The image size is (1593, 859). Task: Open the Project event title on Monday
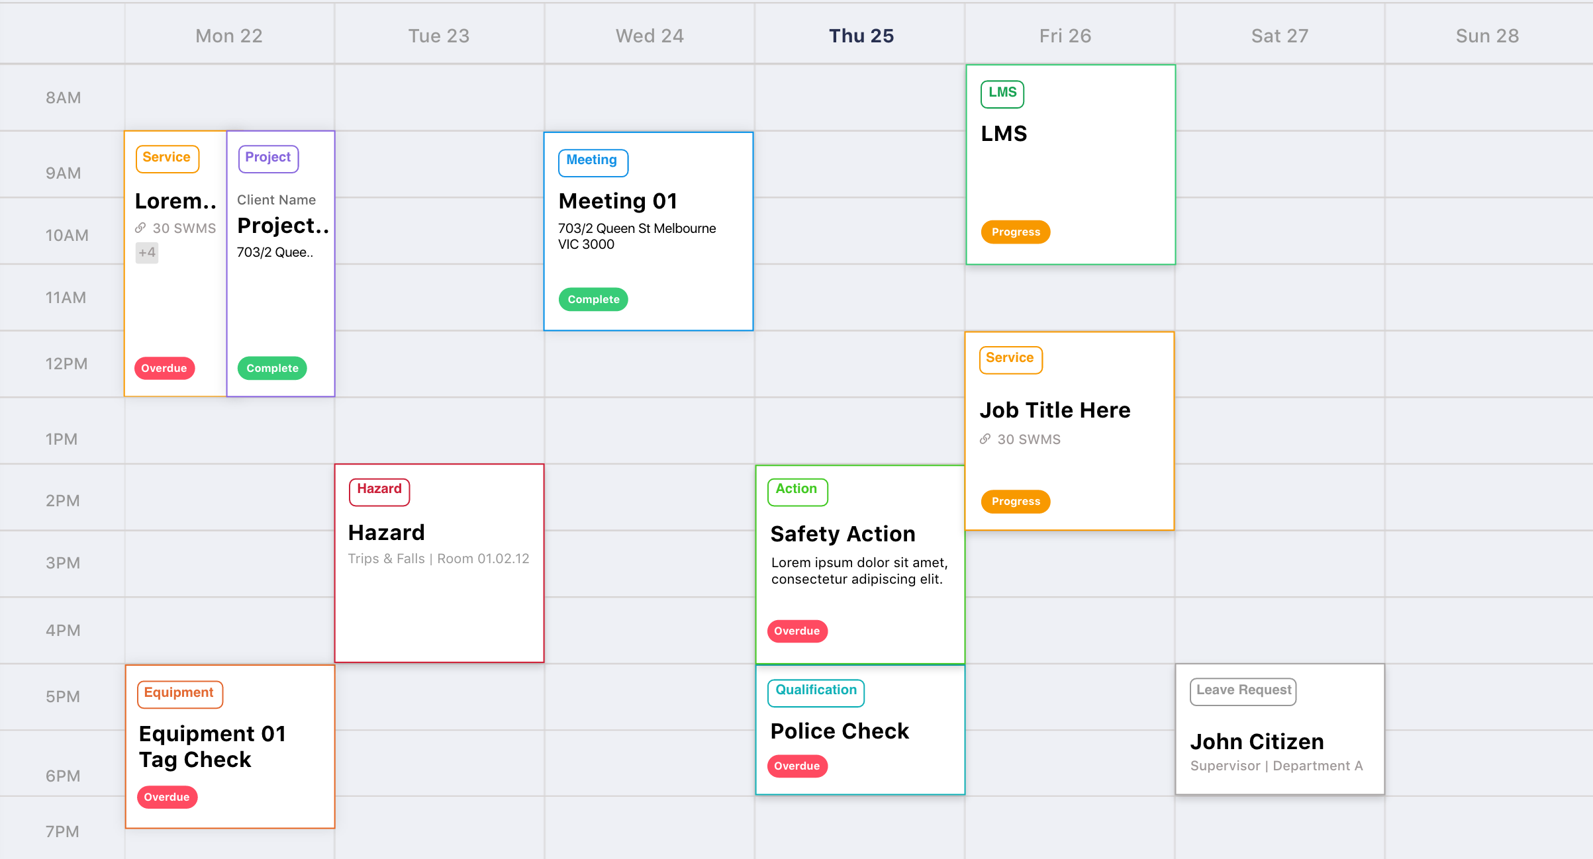pos(283,226)
